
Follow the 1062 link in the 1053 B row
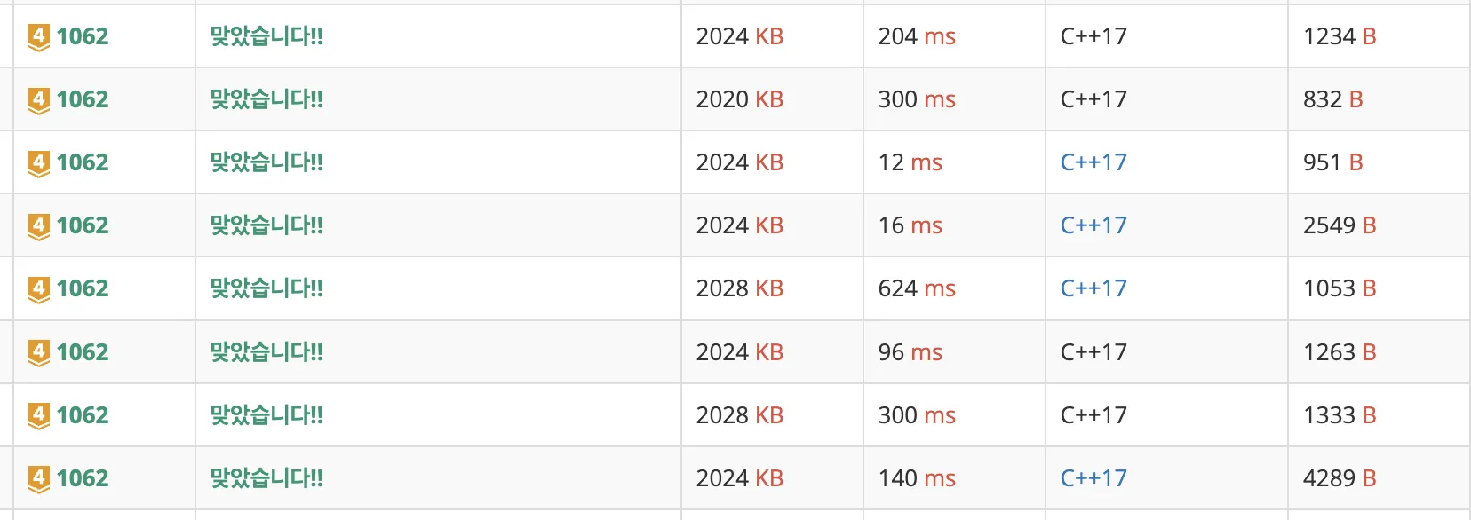pyautogui.click(x=83, y=288)
